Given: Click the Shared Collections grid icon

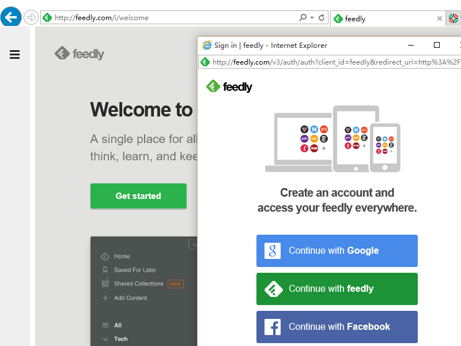Looking at the screenshot, I should 105,284.
